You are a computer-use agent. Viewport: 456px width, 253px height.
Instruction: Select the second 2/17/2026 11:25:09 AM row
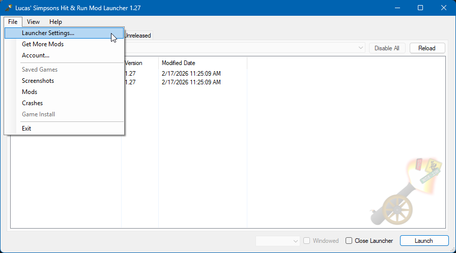tap(191, 82)
